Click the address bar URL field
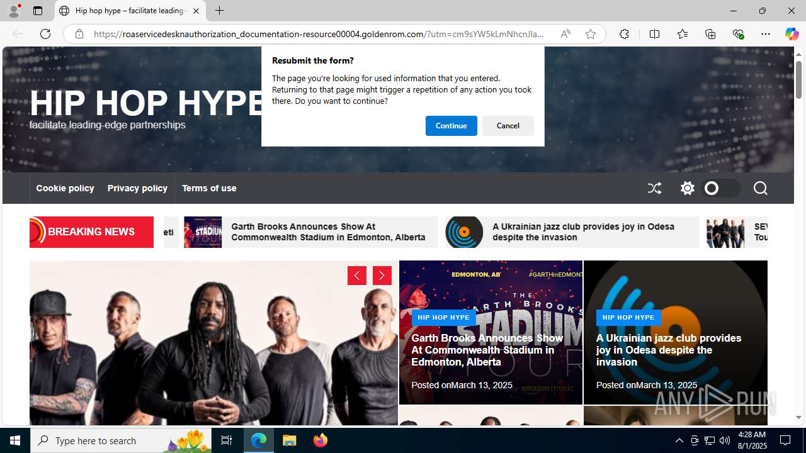Image resolution: width=806 pixels, height=453 pixels. point(319,34)
